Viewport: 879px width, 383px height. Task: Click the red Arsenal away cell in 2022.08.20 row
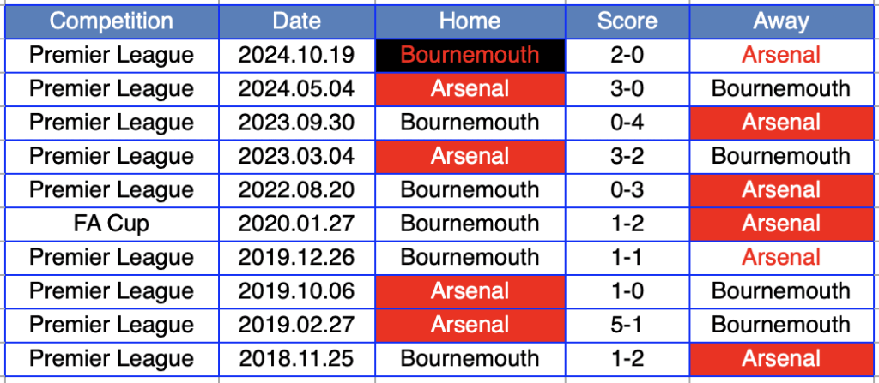(x=781, y=190)
